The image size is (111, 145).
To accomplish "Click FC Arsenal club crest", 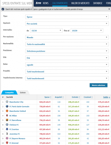I will [x=7, y=143].
